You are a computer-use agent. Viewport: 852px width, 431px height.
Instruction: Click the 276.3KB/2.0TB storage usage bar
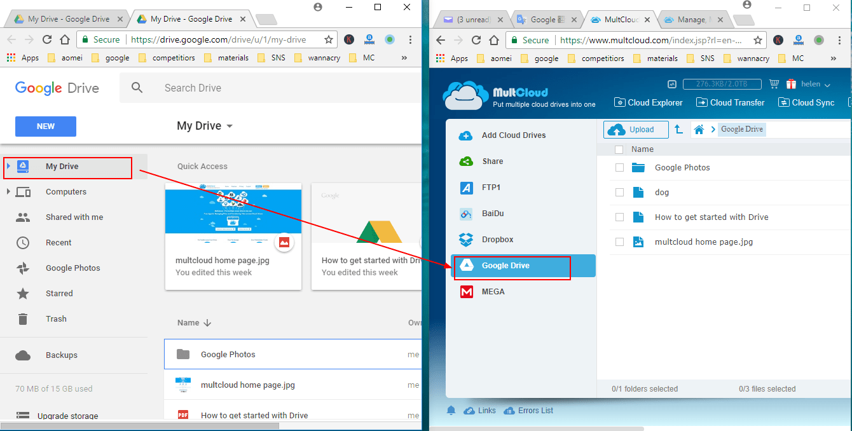[722, 84]
